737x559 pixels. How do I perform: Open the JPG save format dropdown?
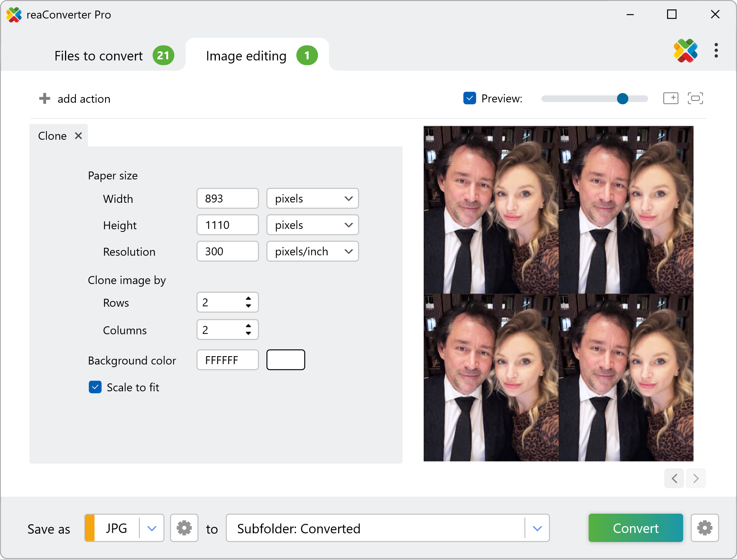[152, 528]
